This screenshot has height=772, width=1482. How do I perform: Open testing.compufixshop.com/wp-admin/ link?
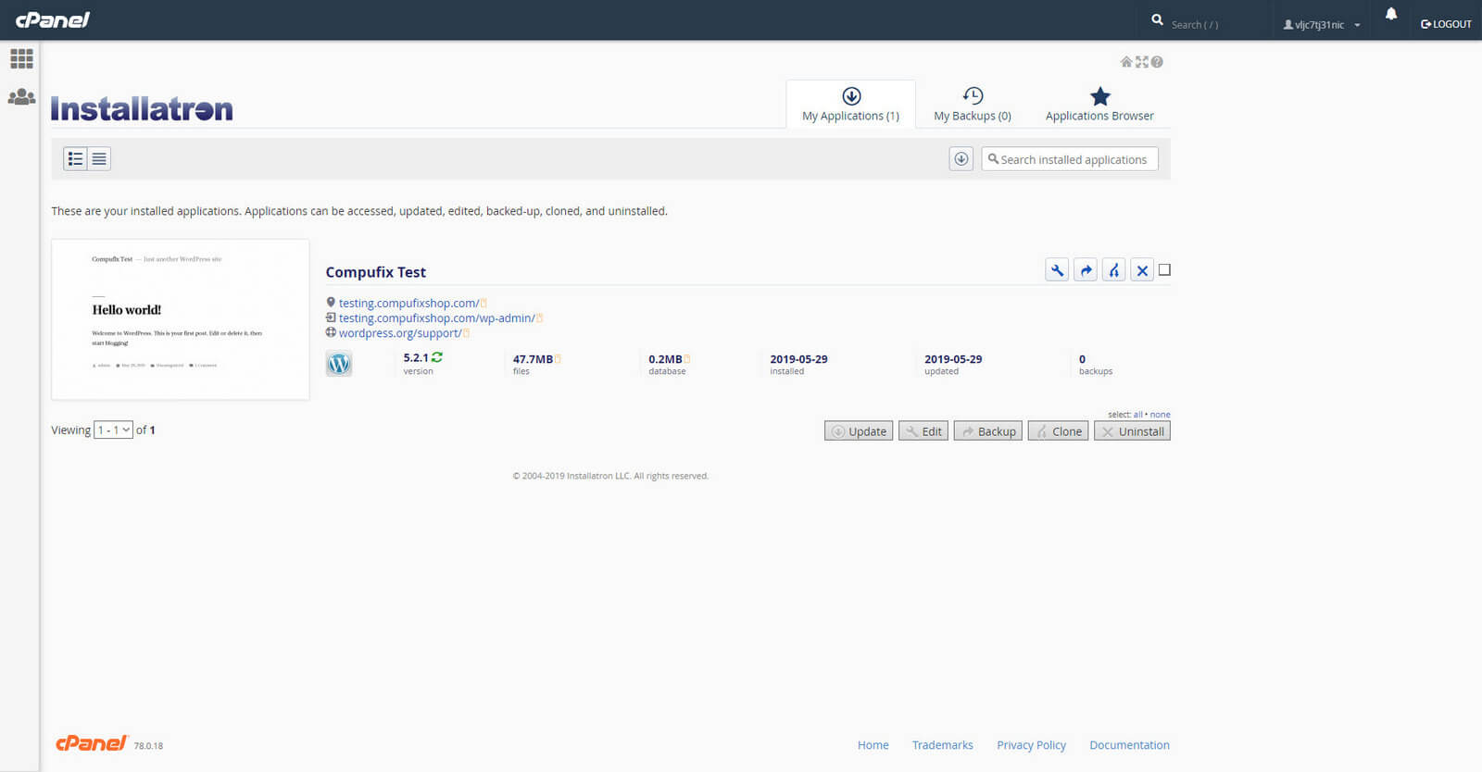(x=436, y=318)
